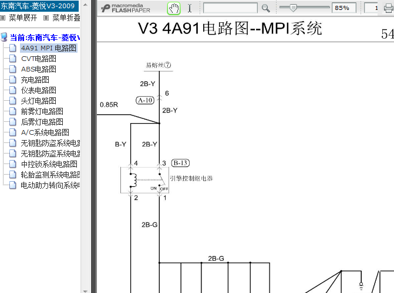
Task: Click the page icon beside 4A91 MPI 电路图
Action: [12, 47]
